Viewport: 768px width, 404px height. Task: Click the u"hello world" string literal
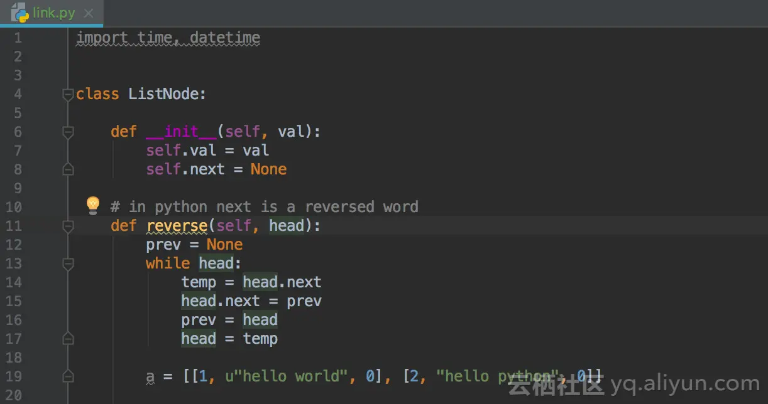pos(287,376)
